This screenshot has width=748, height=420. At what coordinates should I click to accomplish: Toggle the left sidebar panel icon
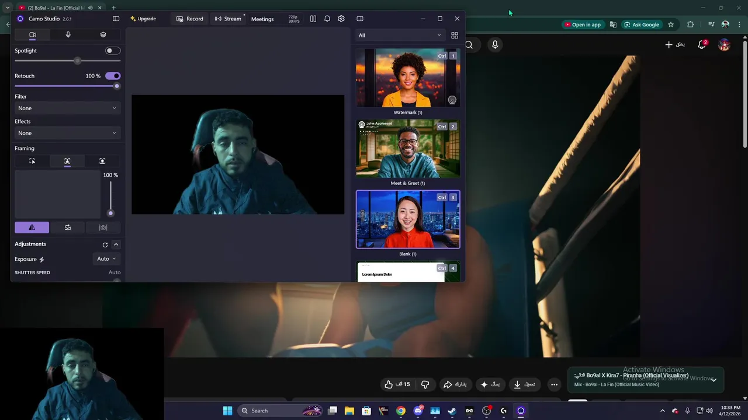click(116, 19)
